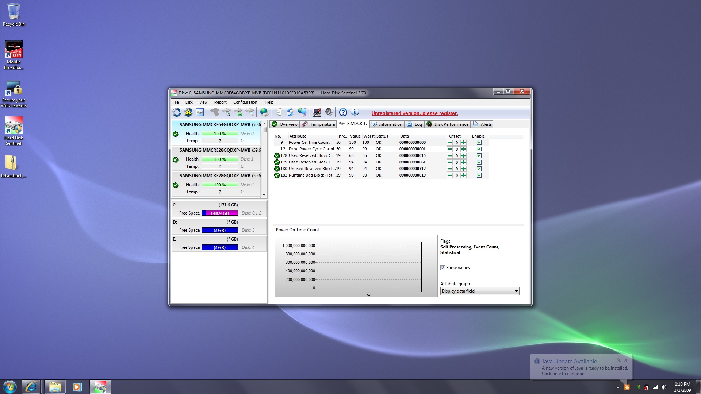Click the monitor with screwdriver configuration icon
The height and width of the screenshot is (394, 701).
(317, 112)
